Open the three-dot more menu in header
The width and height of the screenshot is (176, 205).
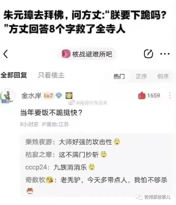pyautogui.click(x=165, y=54)
